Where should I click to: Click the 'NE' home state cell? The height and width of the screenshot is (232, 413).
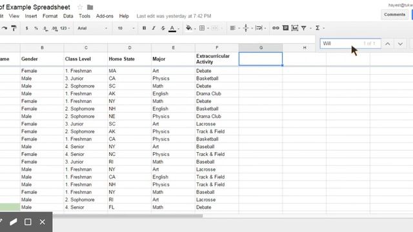coord(129,116)
